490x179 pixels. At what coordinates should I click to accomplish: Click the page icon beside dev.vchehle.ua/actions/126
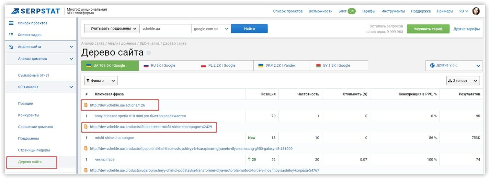(86, 105)
